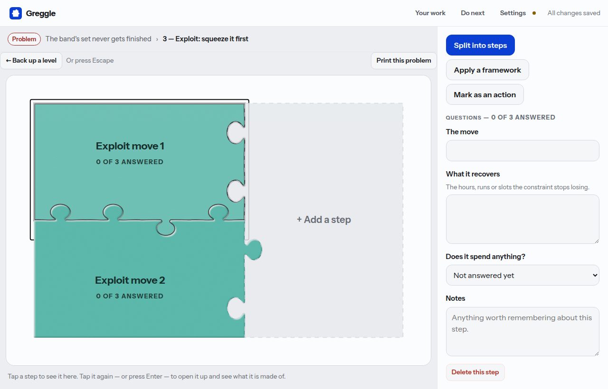Focus the 'The move' input field
This screenshot has width=608, height=389.
[x=522, y=150]
